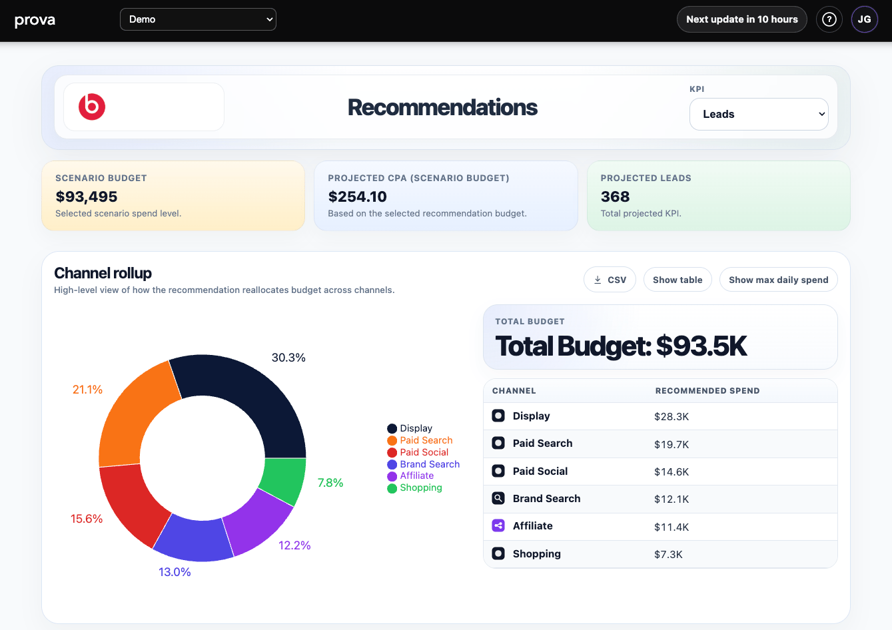The height and width of the screenshot is (630, 892).
Task: Click the Projected Leads 368 value
Action: (x=615, y=196)
